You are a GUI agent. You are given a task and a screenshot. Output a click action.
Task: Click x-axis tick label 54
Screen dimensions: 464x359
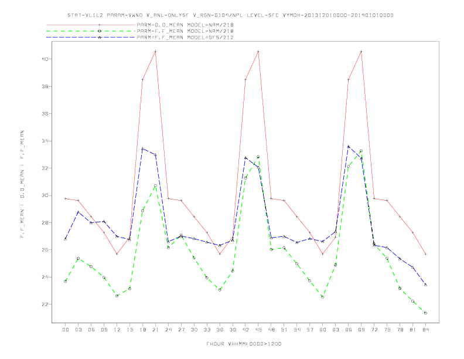(x=297, y=330)
